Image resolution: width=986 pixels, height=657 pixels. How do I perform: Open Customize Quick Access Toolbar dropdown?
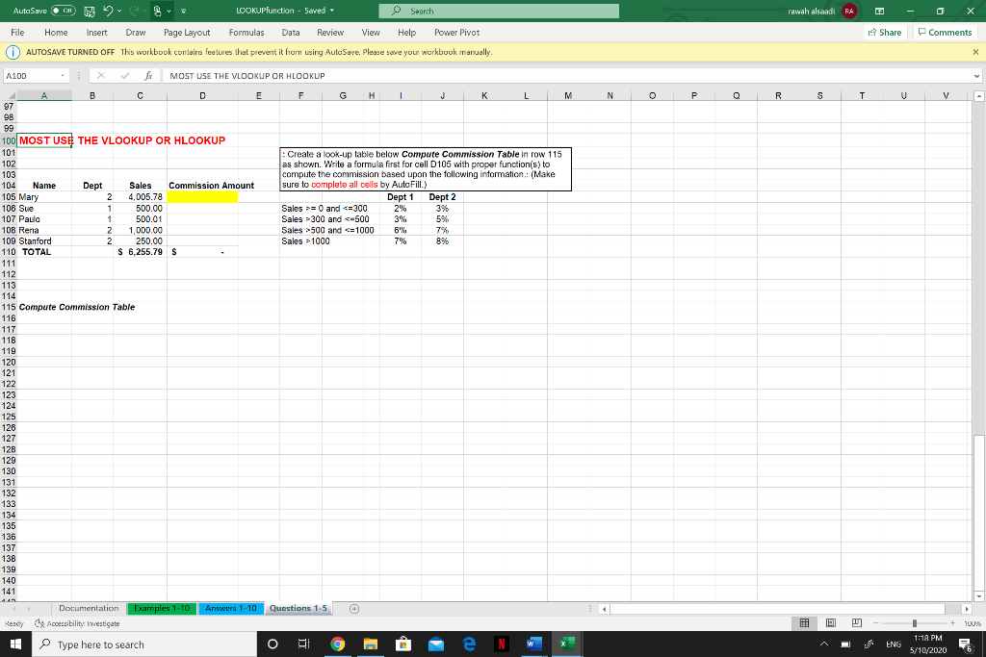(184, 12)
